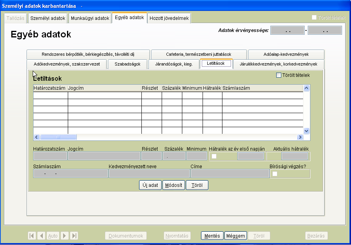Select the Egyéb adatok tab

129,18
